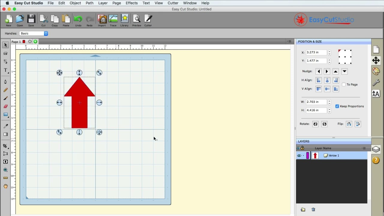384x216 pixels.
Task: Open the Object menu
Action: coord(75,3)
